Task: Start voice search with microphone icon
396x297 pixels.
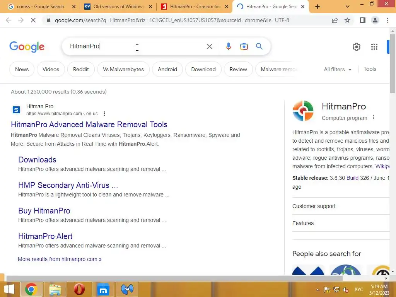Action: 229,46
